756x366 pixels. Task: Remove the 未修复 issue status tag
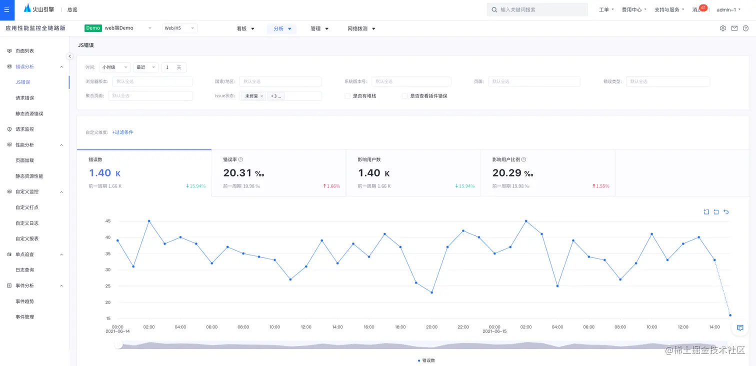261,96
